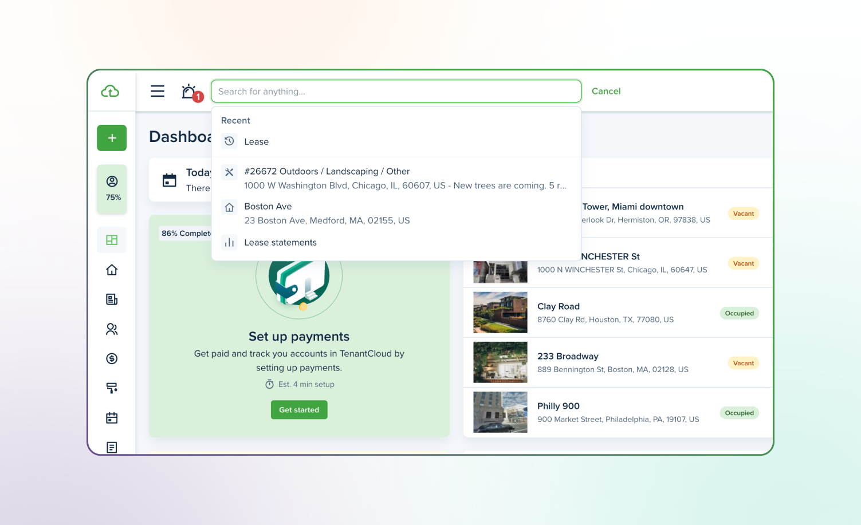The image size is (861, 525).
Task: Click the address 889 Bennington St, Boston
Action: [x=613, y=369]
